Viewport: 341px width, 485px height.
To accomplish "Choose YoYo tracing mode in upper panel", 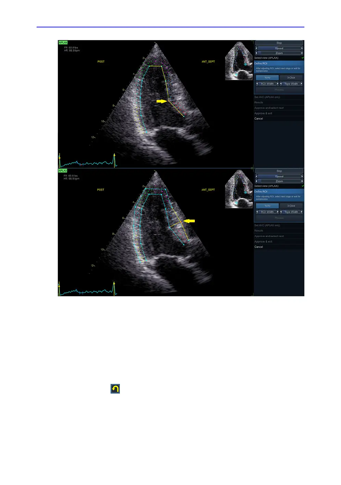I will [x=267, y=78].
